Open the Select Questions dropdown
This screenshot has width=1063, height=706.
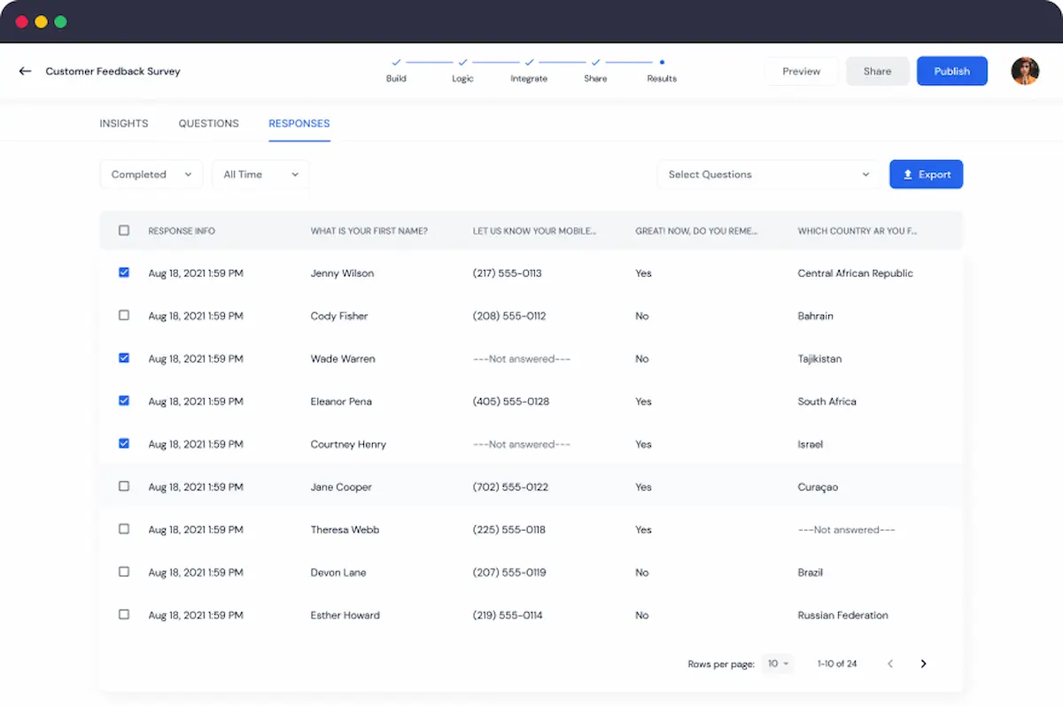768,175
